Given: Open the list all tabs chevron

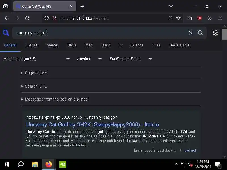Looking at the screenshot, I should [x=171, y=6].
